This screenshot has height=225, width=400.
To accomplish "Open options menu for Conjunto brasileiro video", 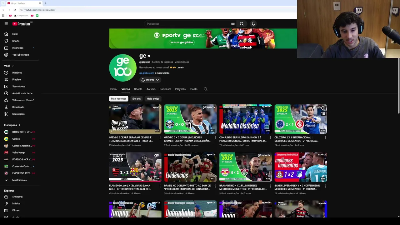I will point(270,138).
